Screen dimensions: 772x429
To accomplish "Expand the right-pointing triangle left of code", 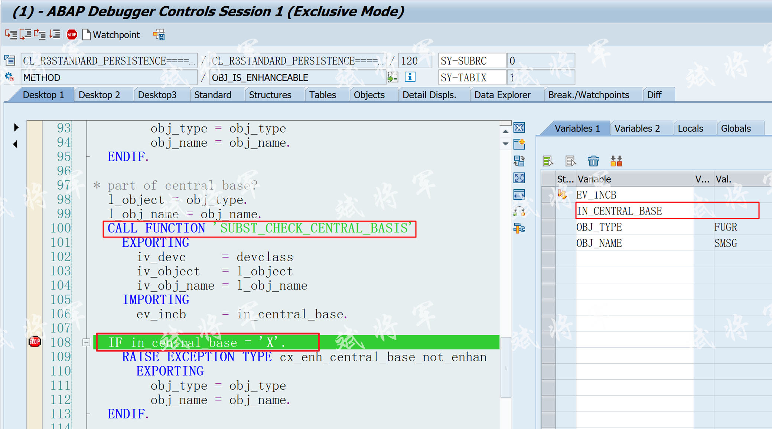I will coord(16,128).
